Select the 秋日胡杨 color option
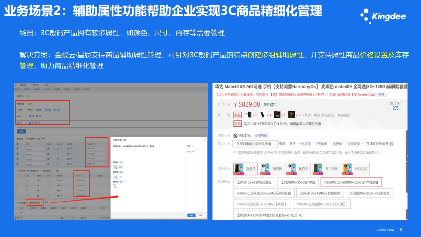The height and width of the screenshot is (237, 421). [356, 169]
